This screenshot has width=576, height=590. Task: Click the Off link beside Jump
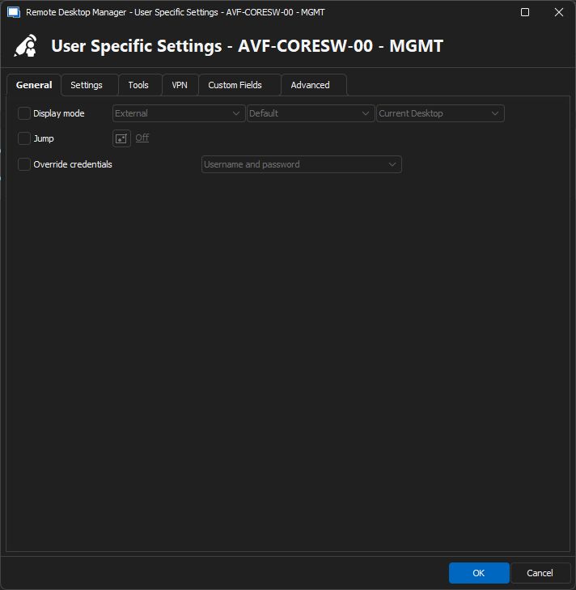[142, 138]
